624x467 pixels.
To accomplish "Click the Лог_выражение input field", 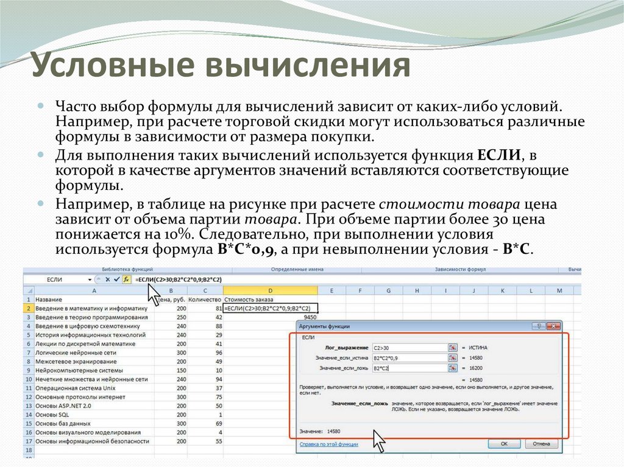I will pyautogui.click(x=408, y=347).
